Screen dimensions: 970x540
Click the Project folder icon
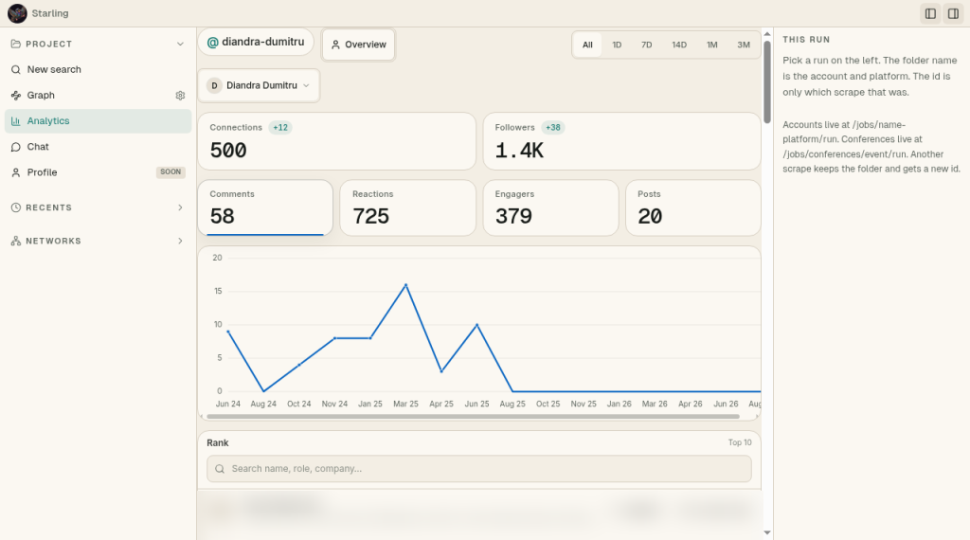(x=15, y=44)
